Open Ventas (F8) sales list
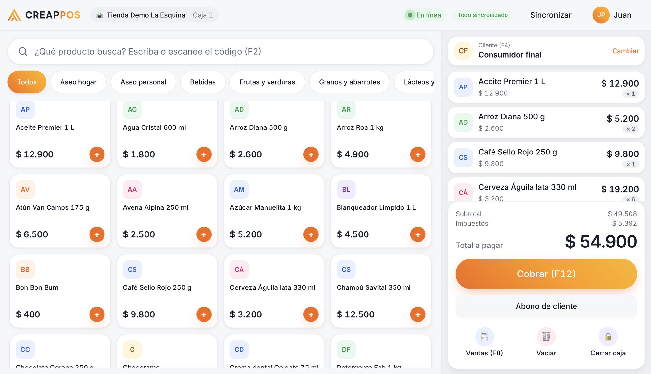This screenshot has width=651, height=374. click(484, 342)
